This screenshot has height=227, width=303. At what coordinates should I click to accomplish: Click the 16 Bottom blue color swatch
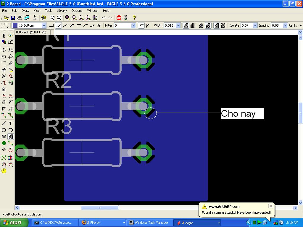coord(15,25)
